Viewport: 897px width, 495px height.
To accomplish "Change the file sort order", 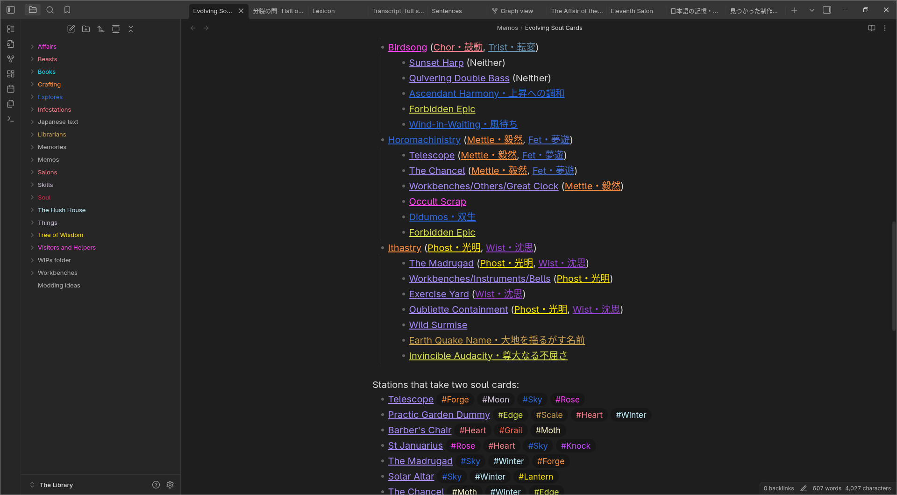I will pos(101,29).
